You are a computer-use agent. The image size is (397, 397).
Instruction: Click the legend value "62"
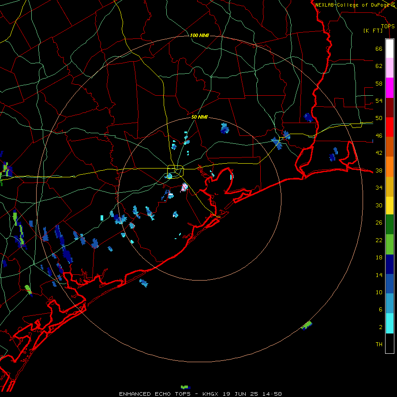379,66
